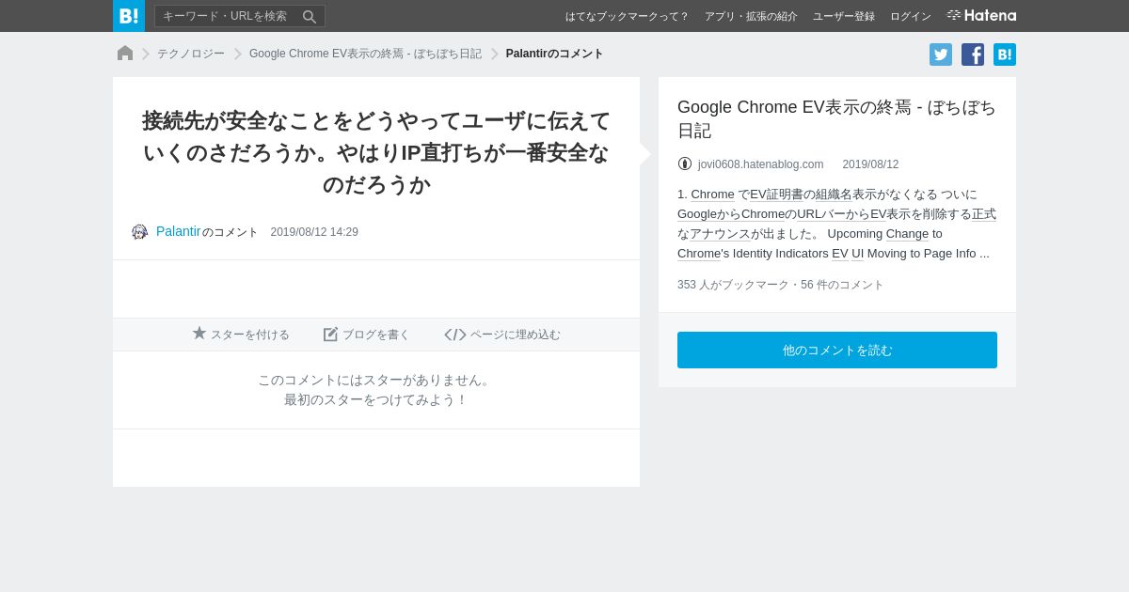Click current breadcrumb Palantirのコメント
This screenshot has width=1129, height=592.
[x=554, y=55]
